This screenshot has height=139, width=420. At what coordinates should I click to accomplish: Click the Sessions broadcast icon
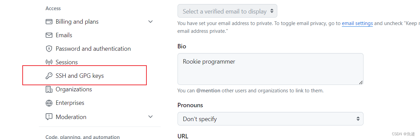(49, 62)
